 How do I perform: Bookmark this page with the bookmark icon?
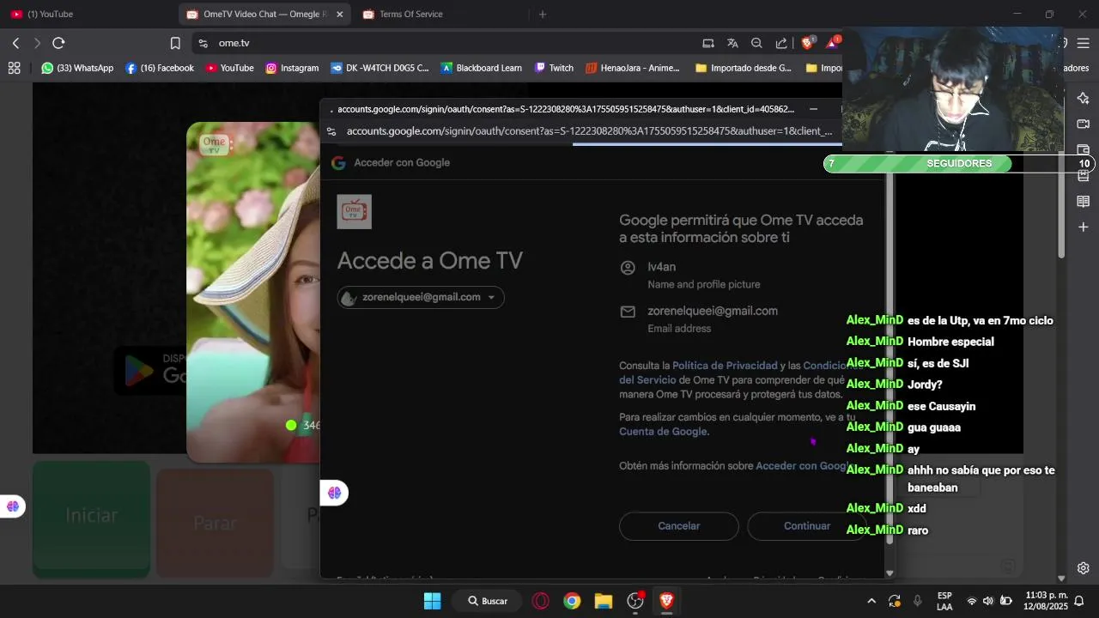175,43
